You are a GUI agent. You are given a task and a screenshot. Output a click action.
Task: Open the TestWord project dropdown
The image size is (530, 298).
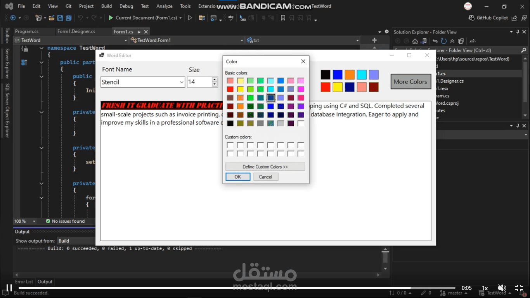click(125, 40)
